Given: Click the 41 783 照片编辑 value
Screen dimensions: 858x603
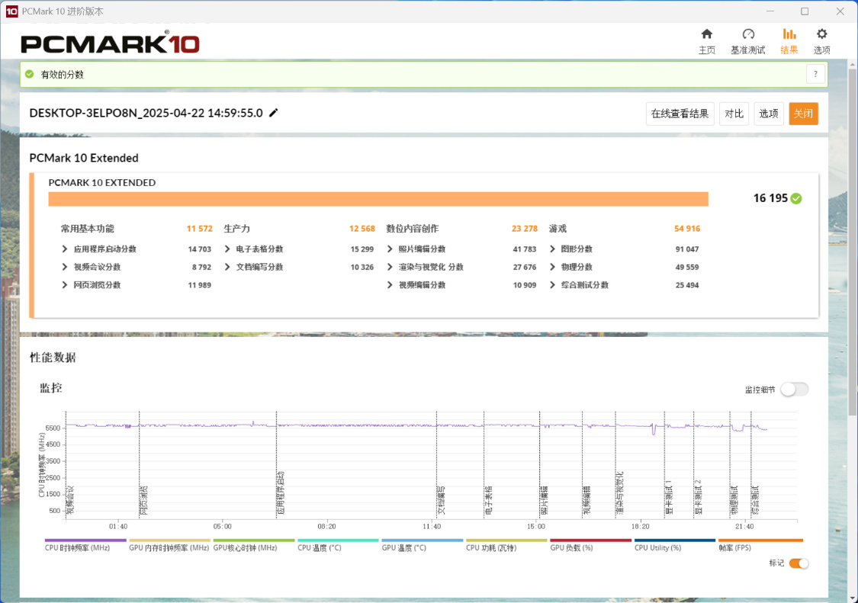Looking at the screenshot, I should 524,249.
